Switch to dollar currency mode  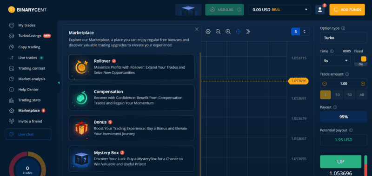(296, 32)
